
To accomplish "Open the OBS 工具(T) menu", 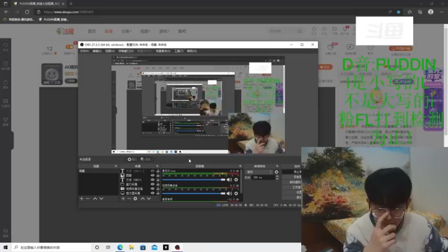I will click(x=179, y=51).
